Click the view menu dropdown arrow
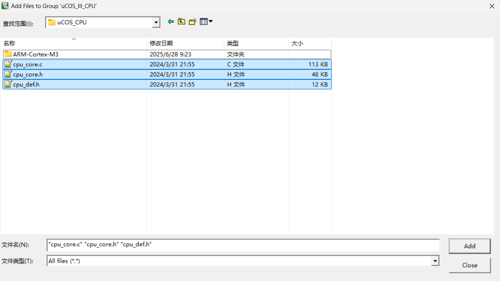Viewport: 500px width, 281px height. tap(211, 22)
